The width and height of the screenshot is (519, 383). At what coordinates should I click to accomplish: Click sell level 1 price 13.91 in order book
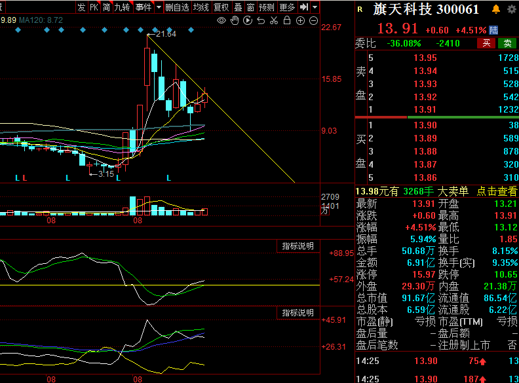425,109
